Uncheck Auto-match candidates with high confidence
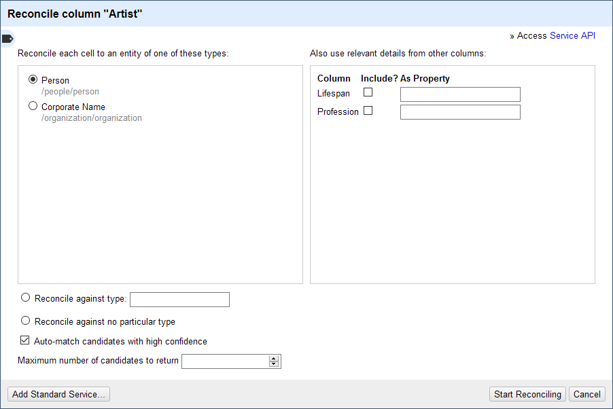Image resolution: width=613 pixels, height=409 pixels. pyautogui.click(x=25, y=340)
